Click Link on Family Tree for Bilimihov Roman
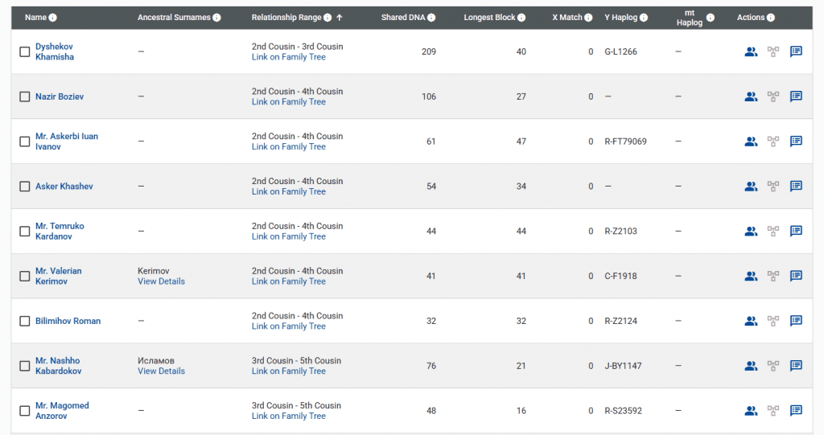 [288, 326]
